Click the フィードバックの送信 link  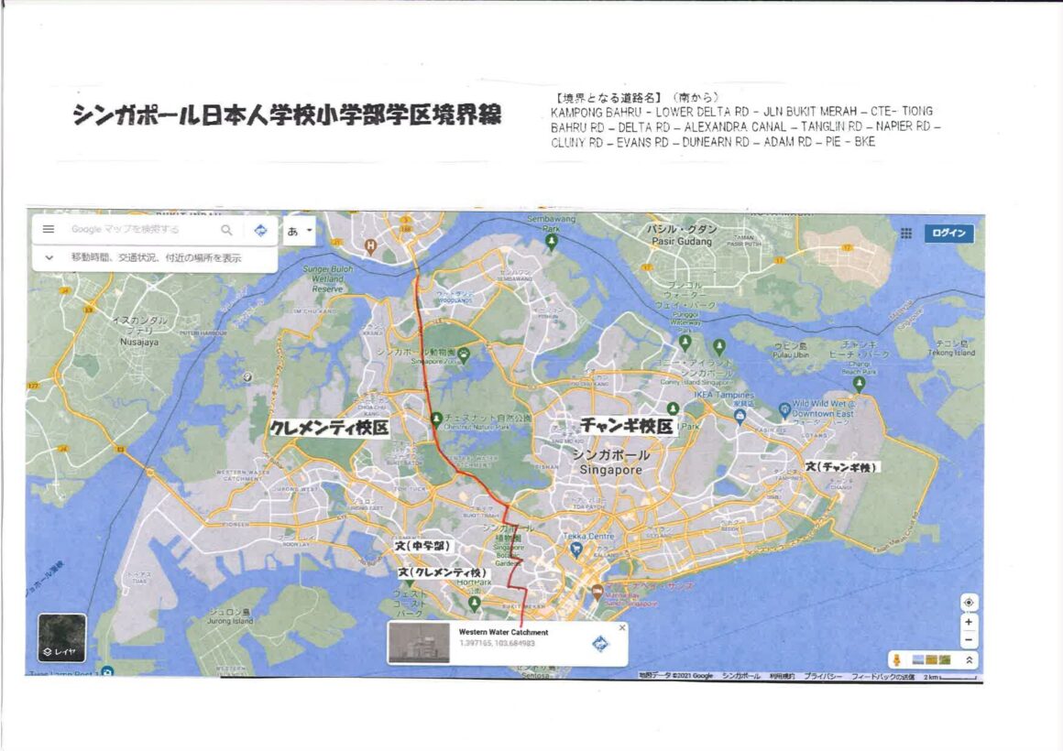click(x=882, y=676)
